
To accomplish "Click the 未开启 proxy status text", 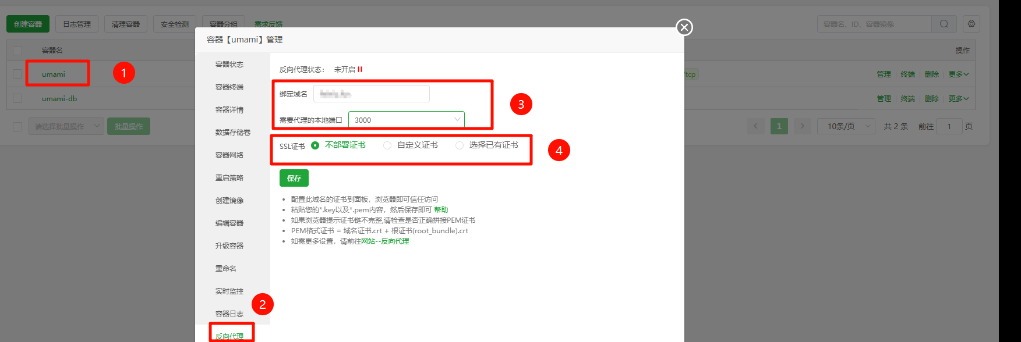I will click(x=344, y=69).
